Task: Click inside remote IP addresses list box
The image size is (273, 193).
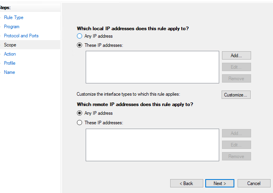Action: [x=152, y=145]
